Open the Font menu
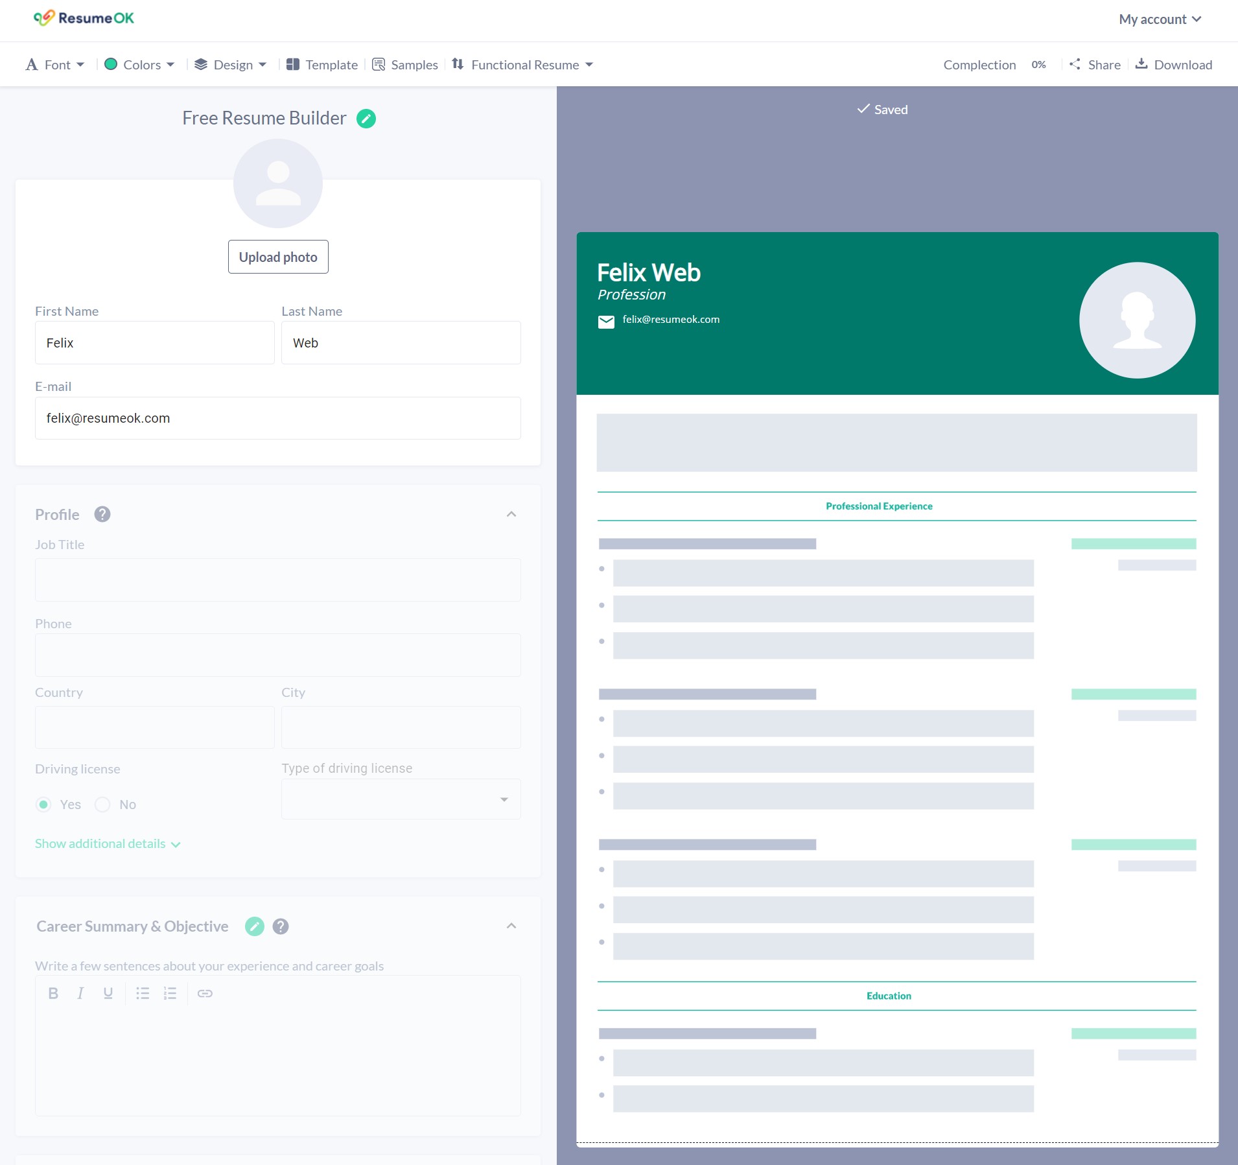This screenshot has height=1165, width=1238. (55, 65)
